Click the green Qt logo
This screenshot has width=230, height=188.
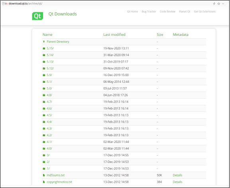37,16
